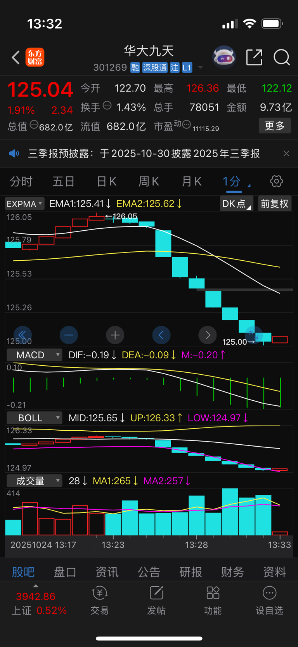298x647 pixels.
Task: Tap the MA1:265 volume label
Action: point(115,481)
